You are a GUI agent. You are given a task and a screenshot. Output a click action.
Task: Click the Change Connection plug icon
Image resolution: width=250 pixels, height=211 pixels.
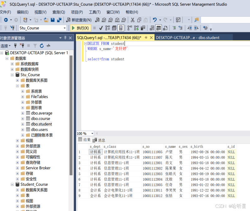(12, 28)
